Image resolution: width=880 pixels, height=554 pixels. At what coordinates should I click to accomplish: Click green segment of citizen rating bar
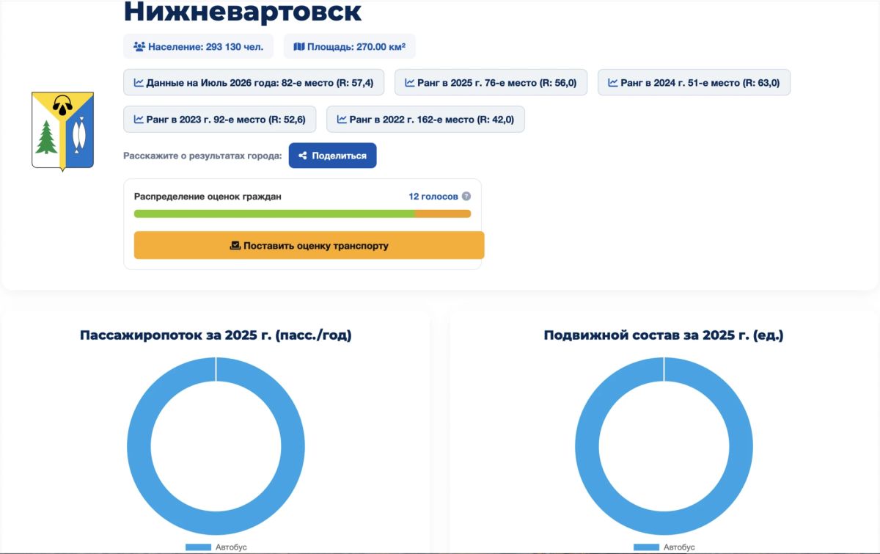pyautogui.click(x=274, y=214)
